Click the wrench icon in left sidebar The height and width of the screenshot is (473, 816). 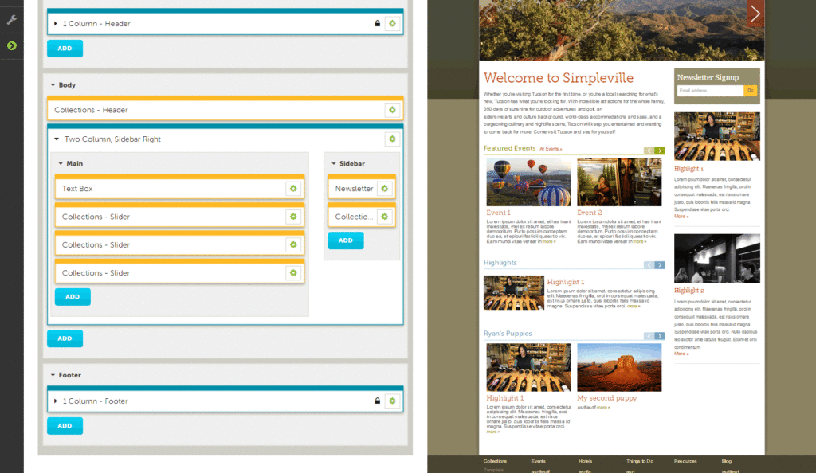pyautogui.click(x=11, y=20)
